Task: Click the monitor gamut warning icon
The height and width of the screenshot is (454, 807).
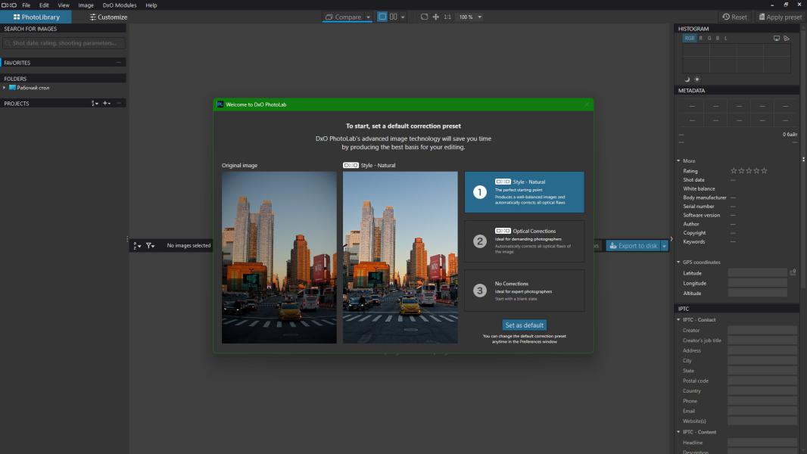Action: tap(777, 38)
